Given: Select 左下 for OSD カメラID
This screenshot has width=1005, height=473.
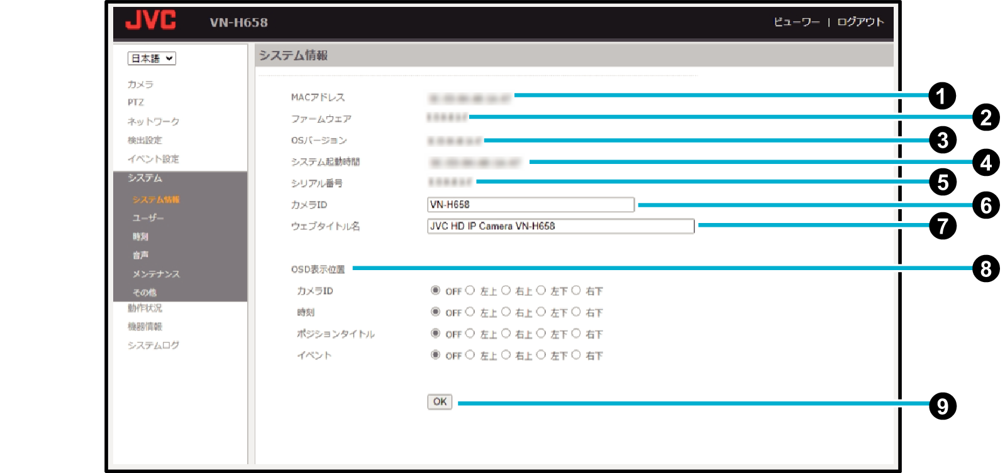Looking at the screenshot, I should click(541, 290).
